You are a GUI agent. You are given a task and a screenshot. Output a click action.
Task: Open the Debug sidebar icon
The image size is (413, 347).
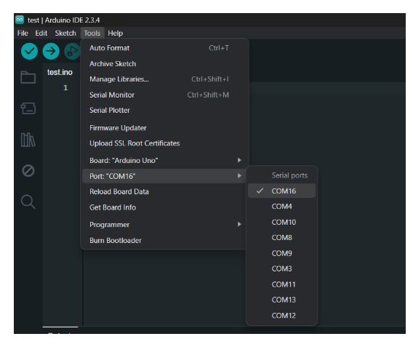28,171
